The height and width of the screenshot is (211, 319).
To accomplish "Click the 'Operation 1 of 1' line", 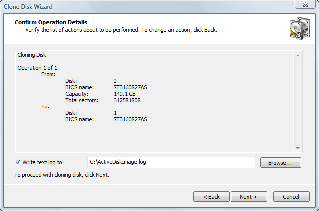I will [37, 68].
